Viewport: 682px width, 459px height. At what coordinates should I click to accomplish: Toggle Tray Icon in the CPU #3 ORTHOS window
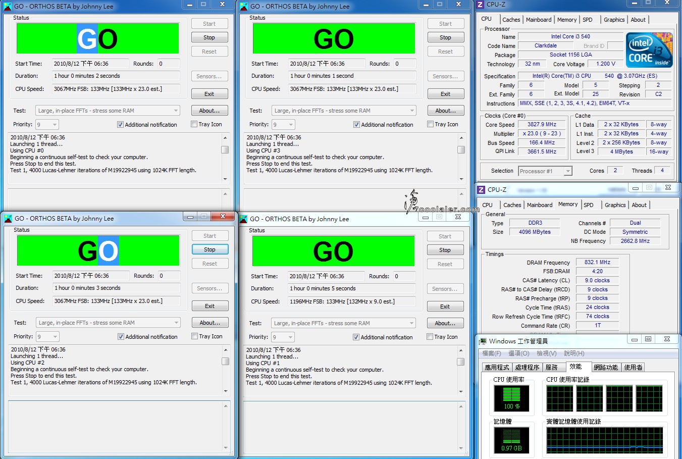click(x=430, y=124)
